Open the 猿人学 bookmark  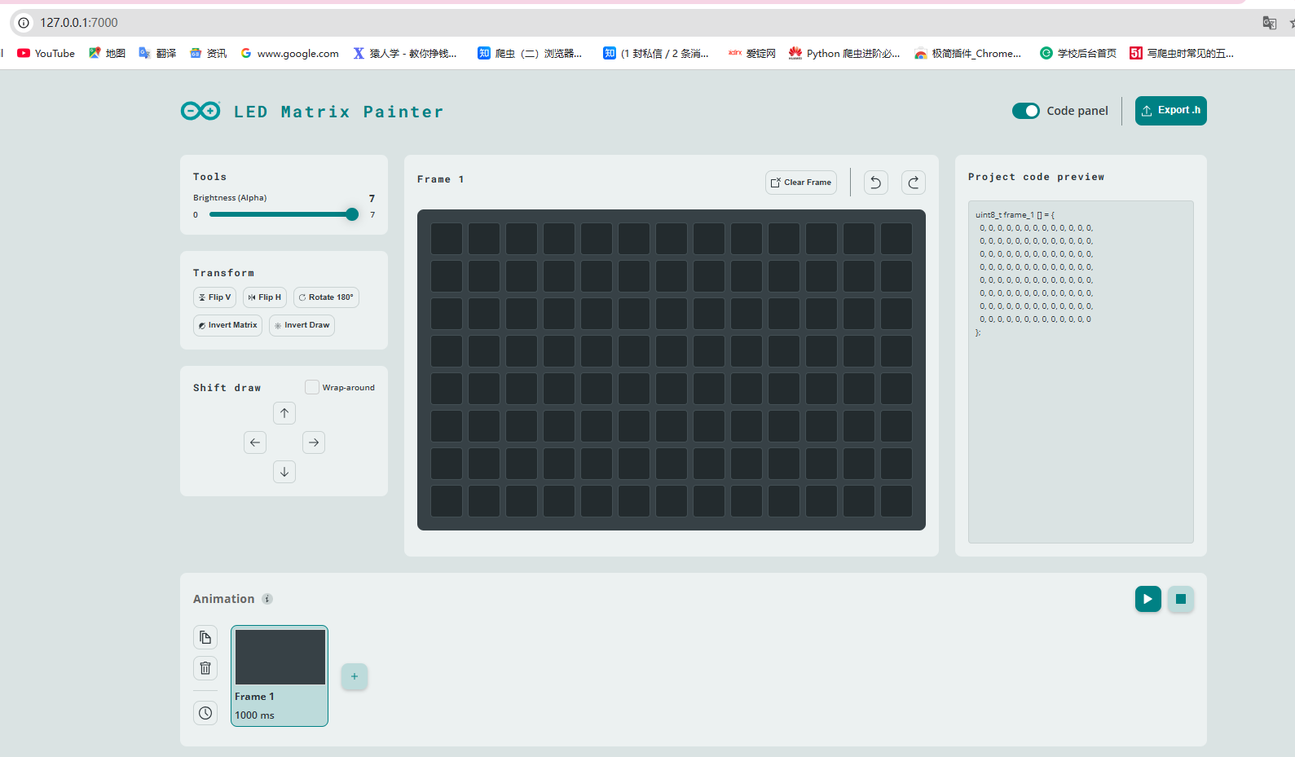coord(405,53)
